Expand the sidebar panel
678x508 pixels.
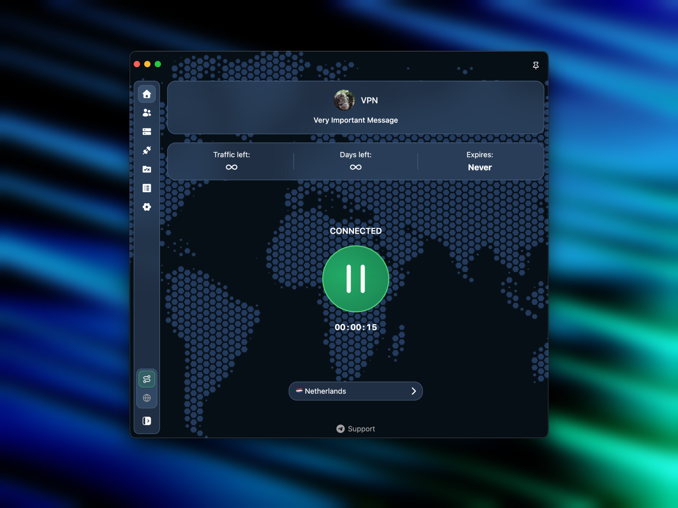[x=147, y=421]
